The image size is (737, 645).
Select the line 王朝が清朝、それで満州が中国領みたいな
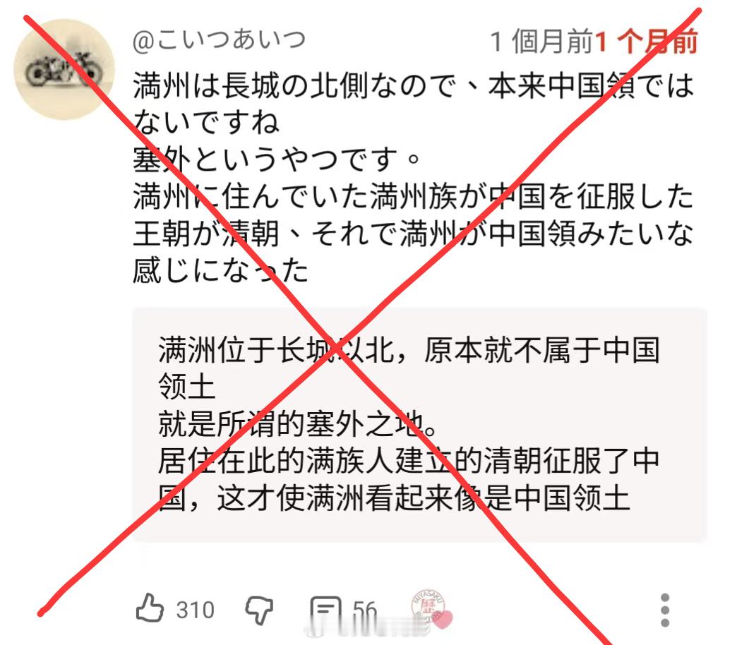click(414, 233)
